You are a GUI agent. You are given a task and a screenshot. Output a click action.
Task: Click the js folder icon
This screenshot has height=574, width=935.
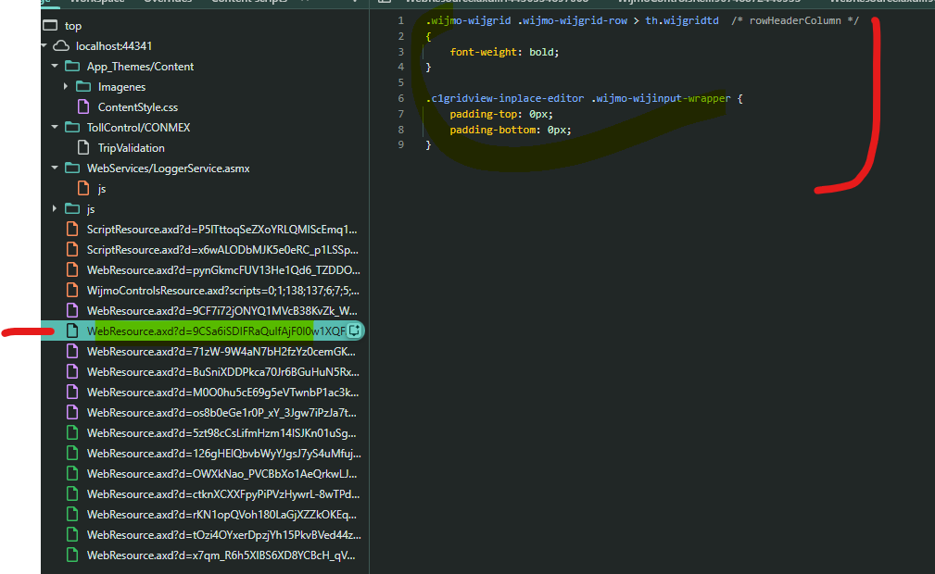[x=72, y=208]
